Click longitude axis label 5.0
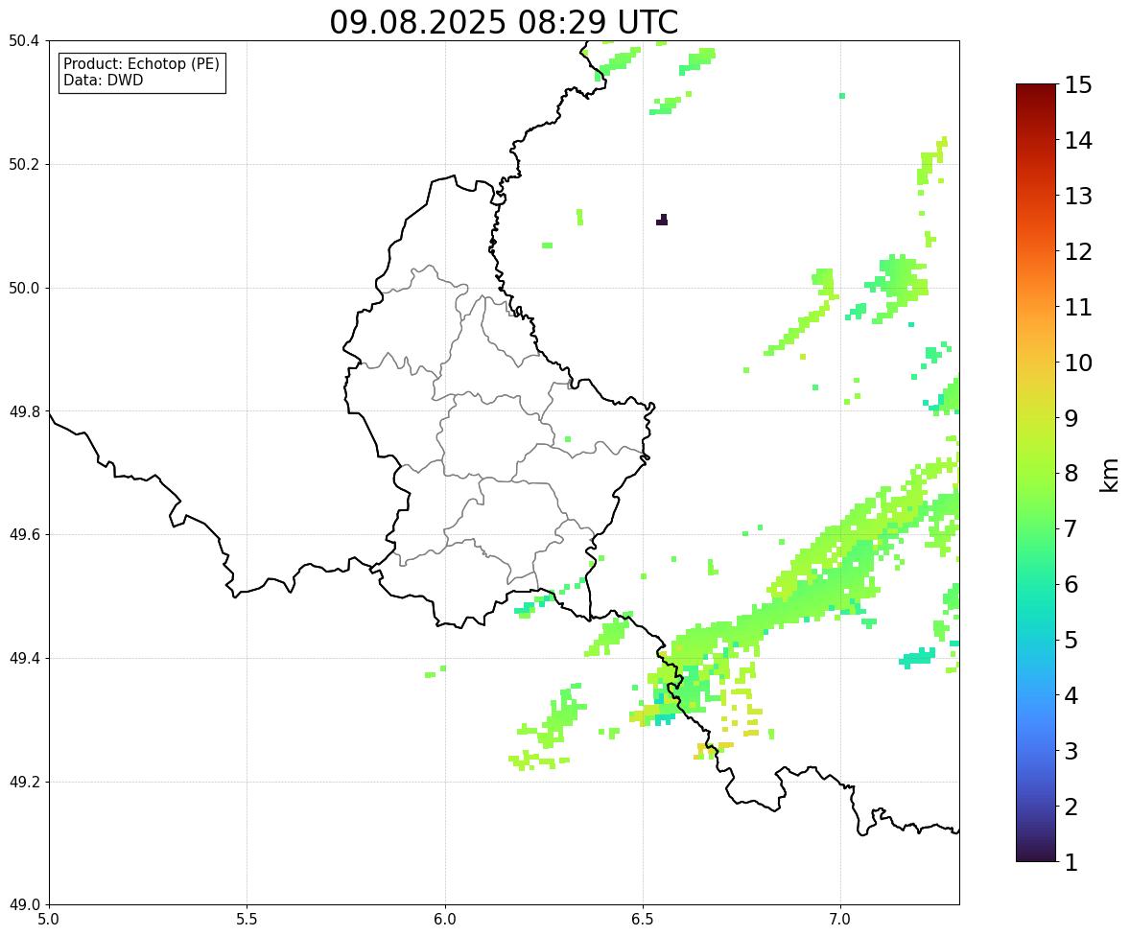Screen dimensions: 1130x936 tap(49, 920)
